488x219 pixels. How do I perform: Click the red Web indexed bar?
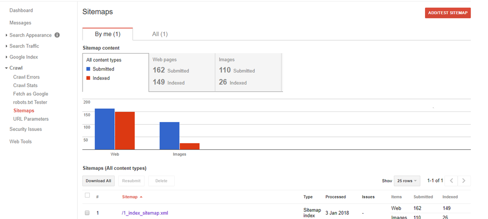tap(125, 130)
